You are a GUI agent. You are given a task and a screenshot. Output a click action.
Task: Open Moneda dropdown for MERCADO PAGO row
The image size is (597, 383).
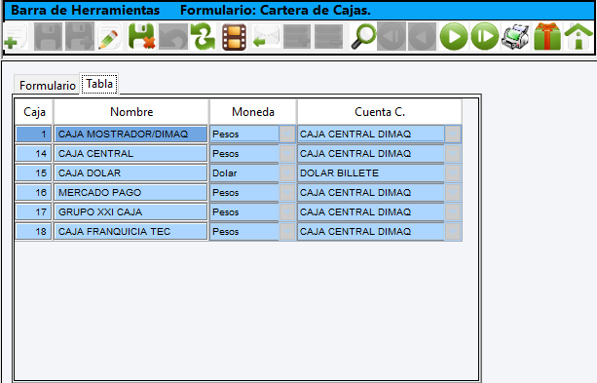(287, 192)
